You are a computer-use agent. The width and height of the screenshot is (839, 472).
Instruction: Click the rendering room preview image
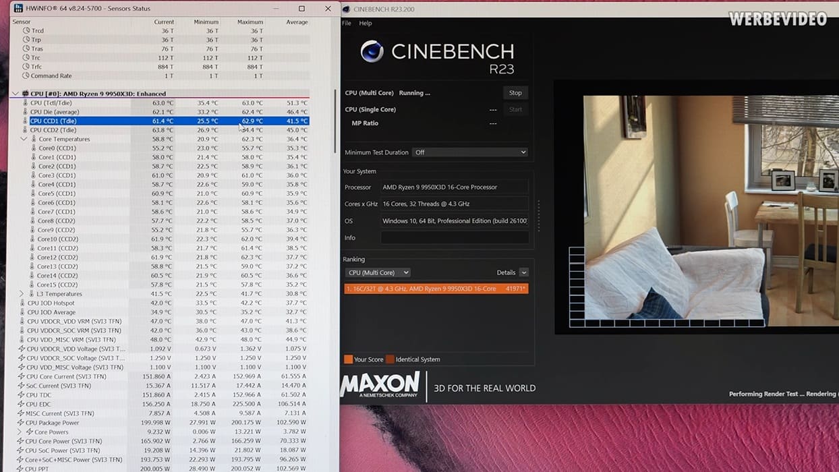pyautogui.click(x=710, y=212)
